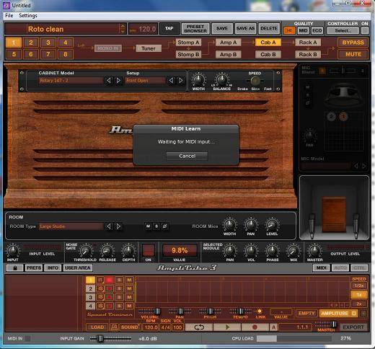
Task: Set quality to HI
Action: coord(289,30)
